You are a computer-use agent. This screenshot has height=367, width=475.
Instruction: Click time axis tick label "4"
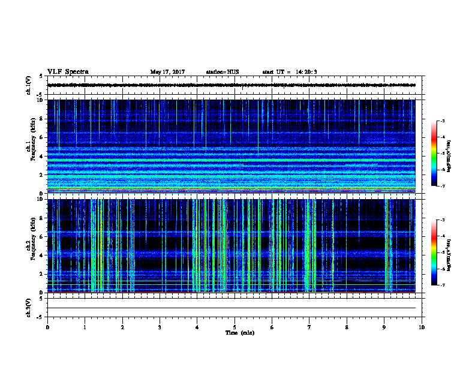click(197, 327)
